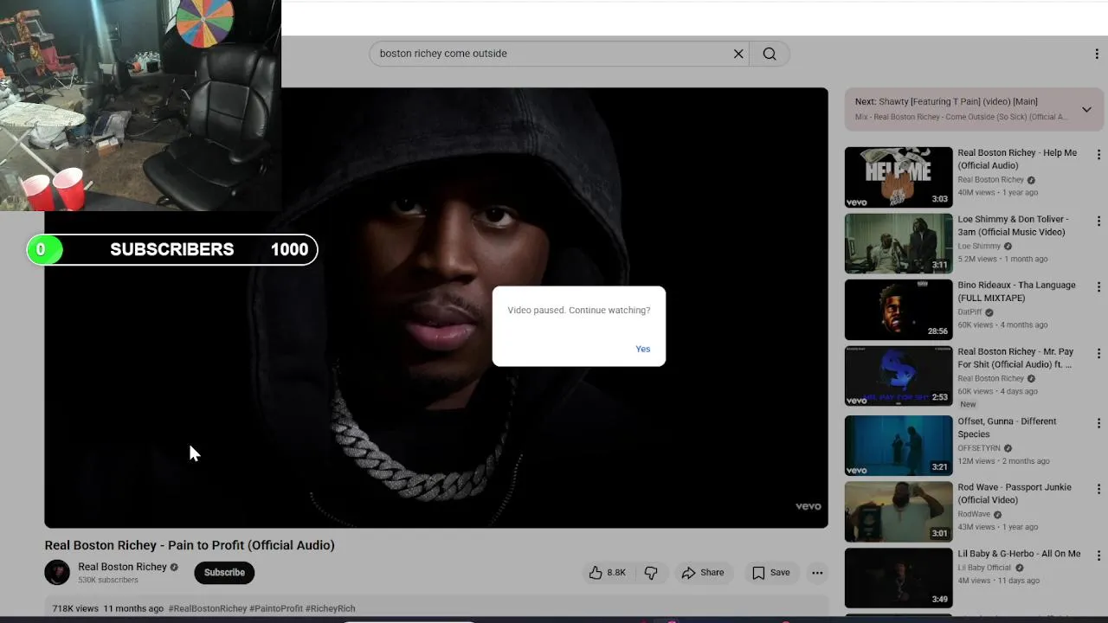Open options menu for Mr. Pay video
The height and width of the screenshot is (623, 1108).
pos(1098,354)
